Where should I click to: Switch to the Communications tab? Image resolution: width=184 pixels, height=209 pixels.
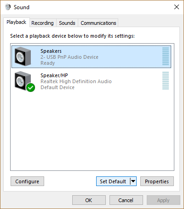pyautogui.click(x=98, y=23)
